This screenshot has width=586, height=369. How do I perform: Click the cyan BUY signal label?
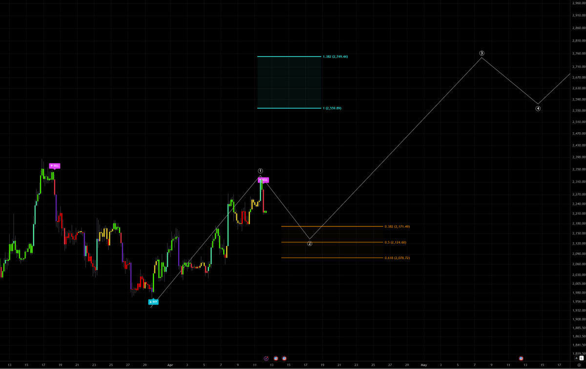coord(153,302)
